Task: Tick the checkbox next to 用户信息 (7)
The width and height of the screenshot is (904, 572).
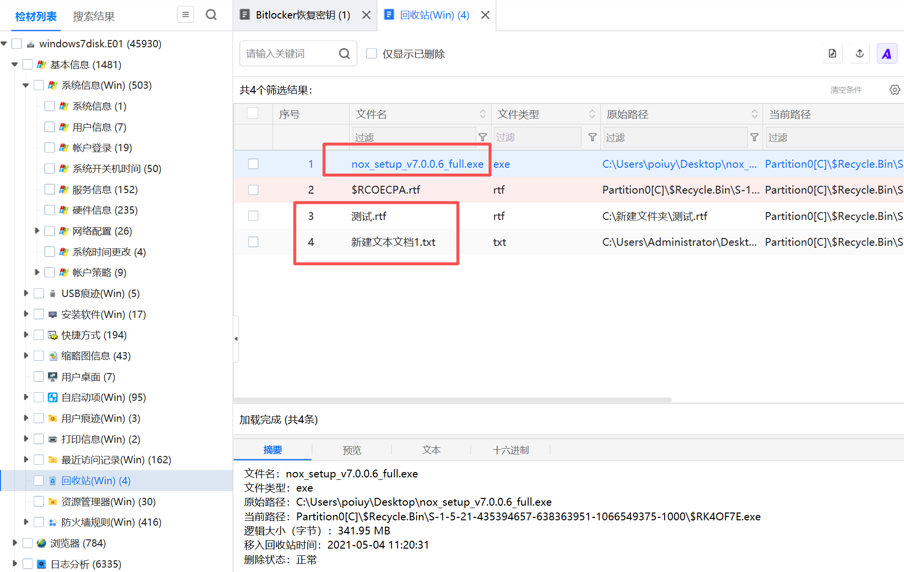Action: coord(49,127)
